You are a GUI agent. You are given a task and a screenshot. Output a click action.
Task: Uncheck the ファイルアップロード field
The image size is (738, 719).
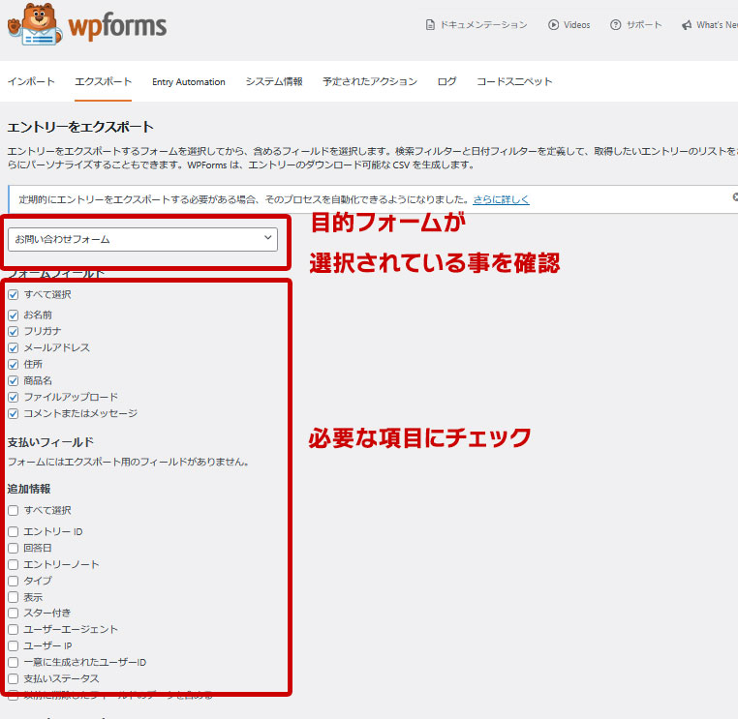pos(14,398)
